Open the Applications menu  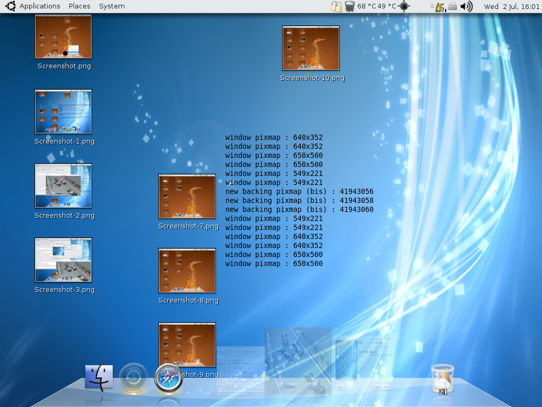point(40,6)
